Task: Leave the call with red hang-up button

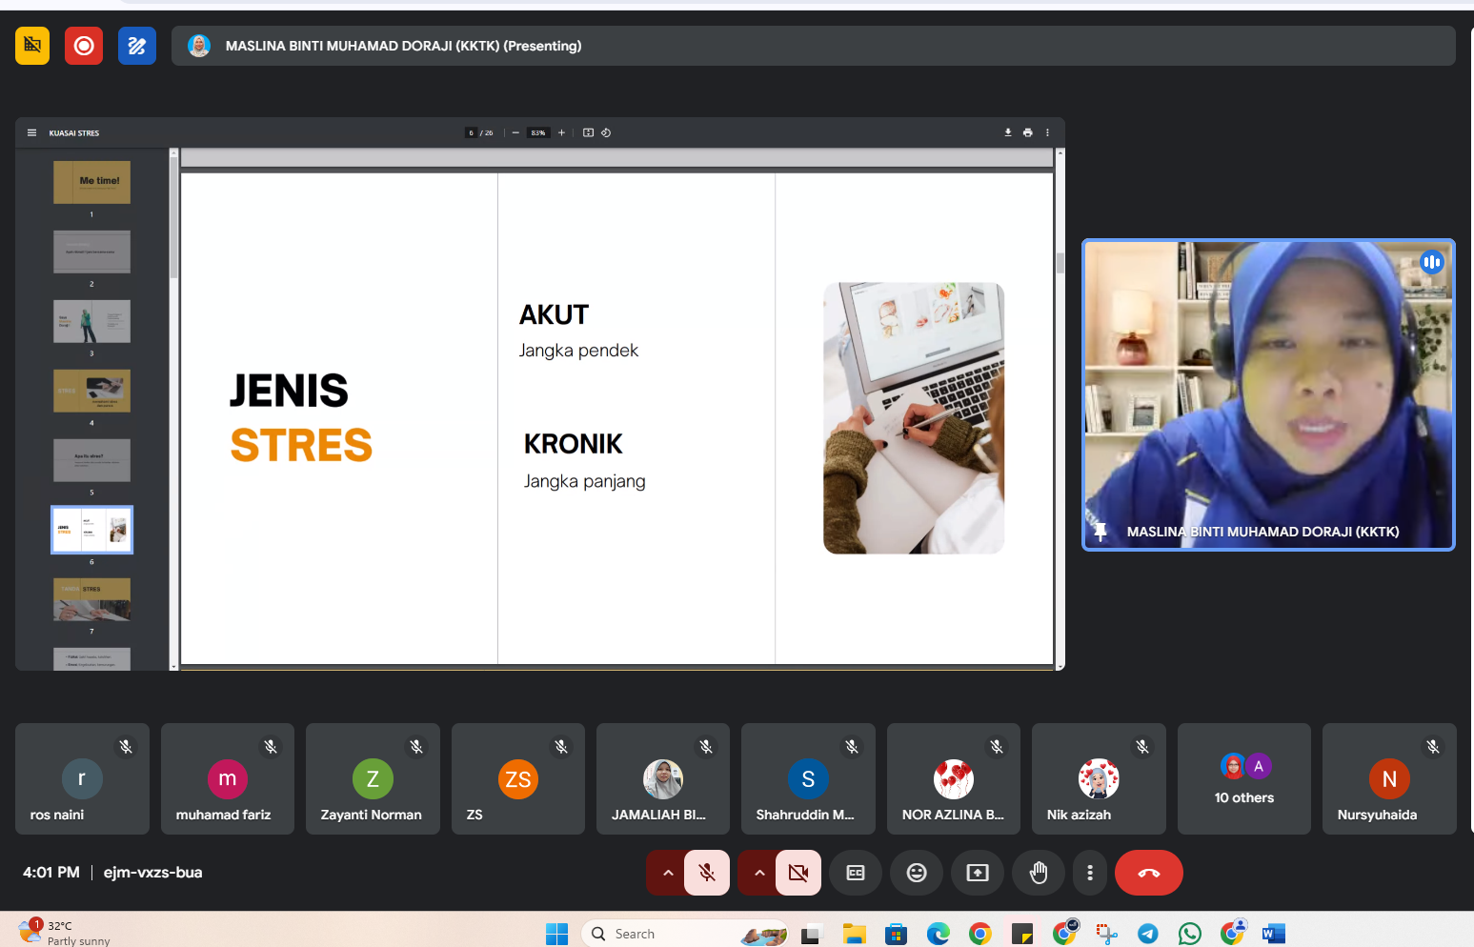Action: [x=1148, y=873]
